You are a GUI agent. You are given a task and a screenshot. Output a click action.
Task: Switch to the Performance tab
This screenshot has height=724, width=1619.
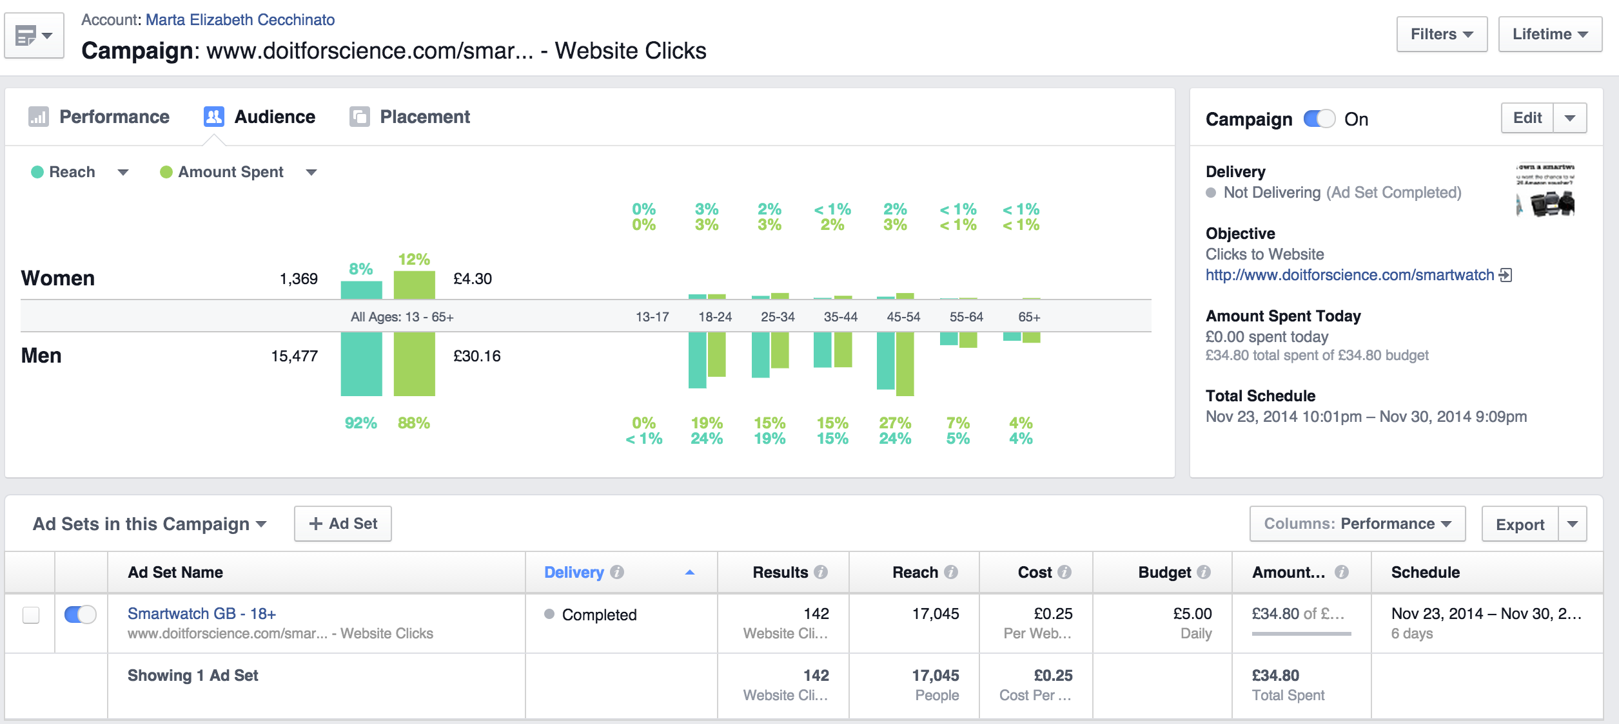(x=114, y=117)
